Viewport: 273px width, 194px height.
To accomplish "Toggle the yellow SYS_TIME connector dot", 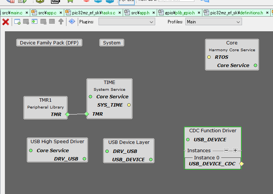I will tap(129, 105).
